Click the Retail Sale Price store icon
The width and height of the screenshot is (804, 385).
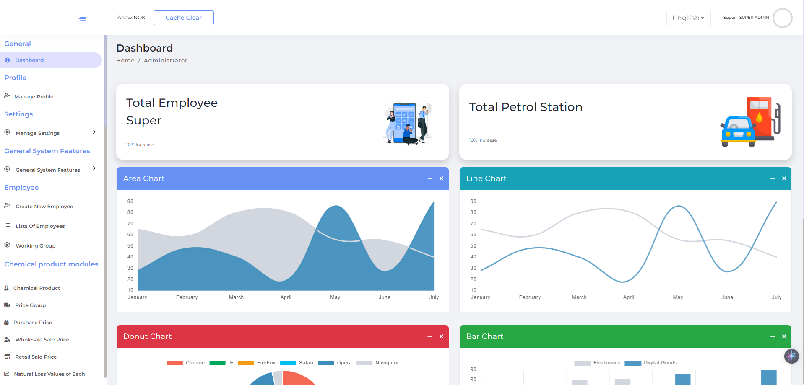pyautogui.click(x=7, y=357)
